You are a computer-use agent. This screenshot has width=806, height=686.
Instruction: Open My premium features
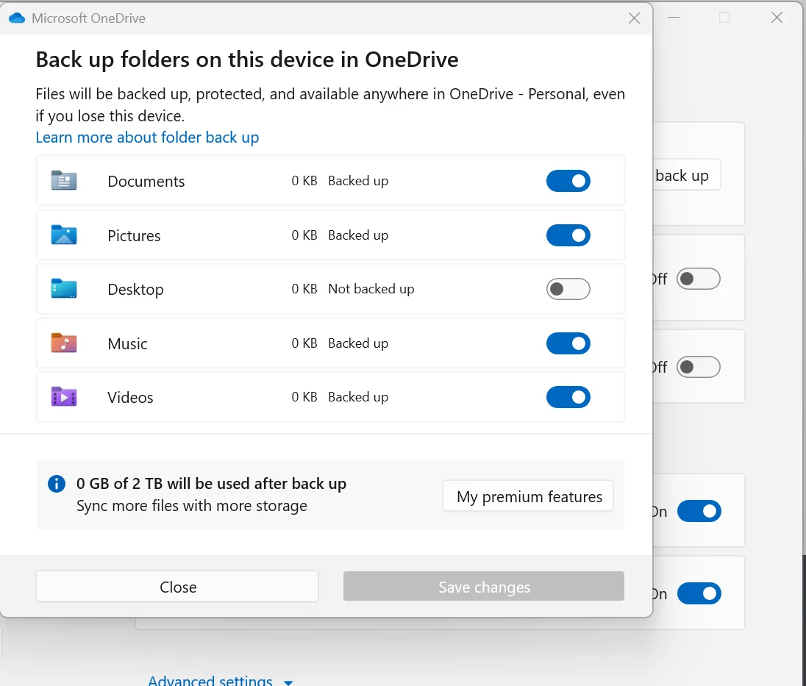tap(528, 496)
